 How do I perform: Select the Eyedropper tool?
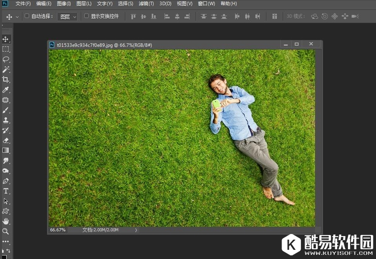coord(6,90)
